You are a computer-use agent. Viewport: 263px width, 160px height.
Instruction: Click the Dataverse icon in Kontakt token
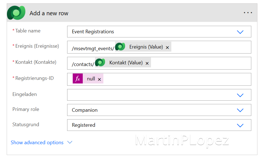100,63
